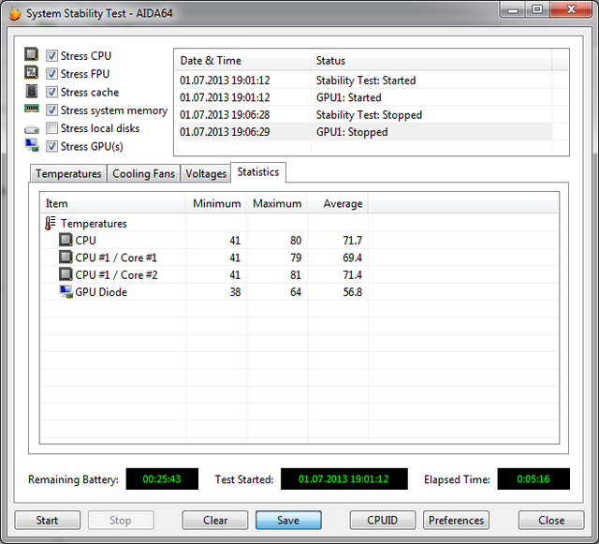Click the Save button
599x544 pixels.
(288, 521)
